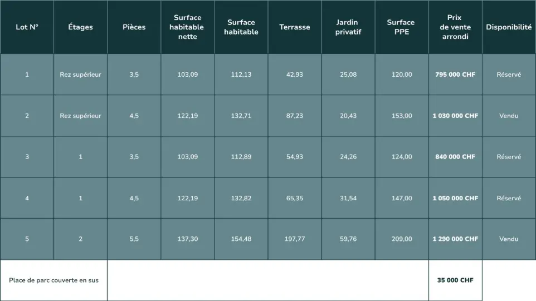Select the 840 000 CHF price cell
The width and height of the screenshot is (536, 301).
[455, 157]
